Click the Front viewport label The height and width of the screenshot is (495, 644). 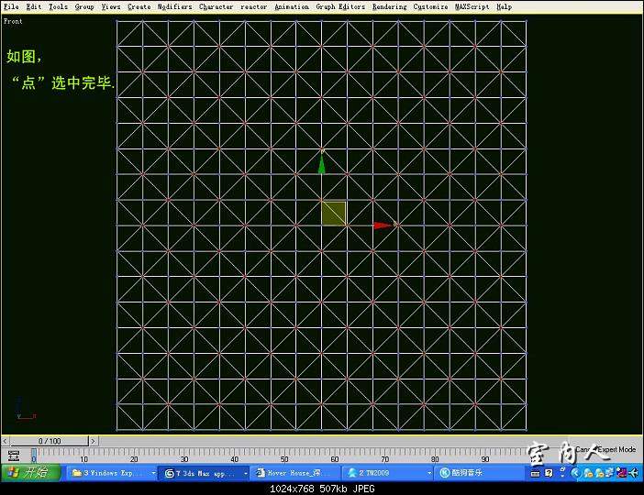coord(13,21)
